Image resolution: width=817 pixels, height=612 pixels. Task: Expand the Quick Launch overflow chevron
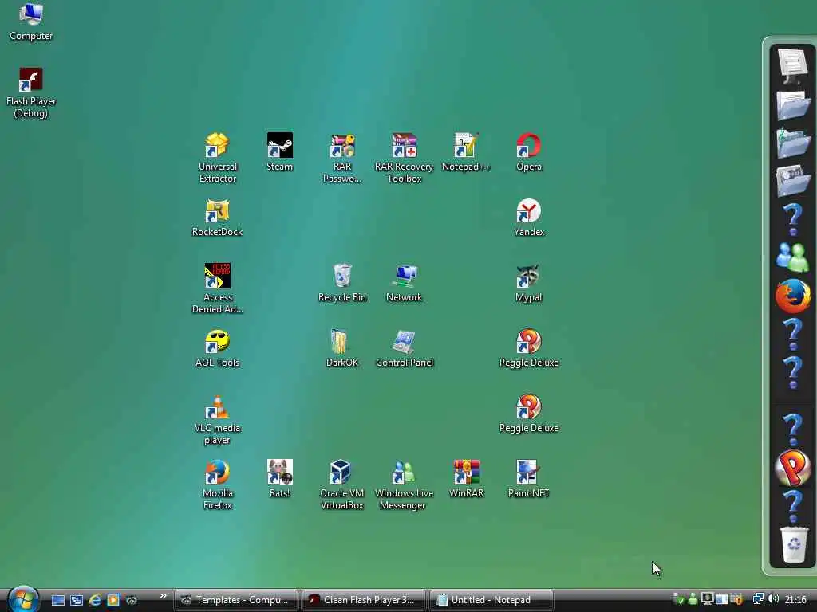click(x=163, y=596)
